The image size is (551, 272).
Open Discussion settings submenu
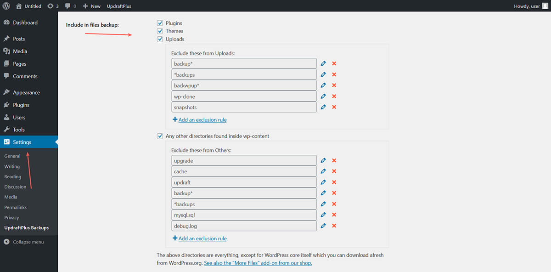coord(15,187)
